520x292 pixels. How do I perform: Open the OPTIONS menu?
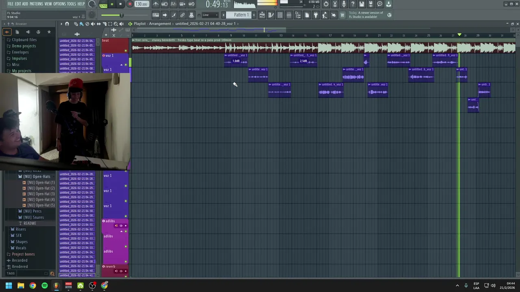pos(59,4)
